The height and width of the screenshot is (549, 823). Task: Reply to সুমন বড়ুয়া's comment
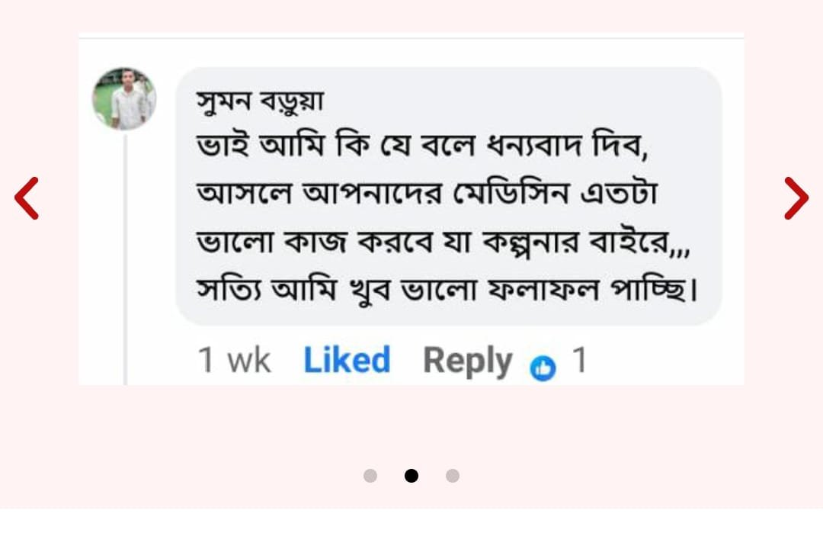(x=467, y=361)
